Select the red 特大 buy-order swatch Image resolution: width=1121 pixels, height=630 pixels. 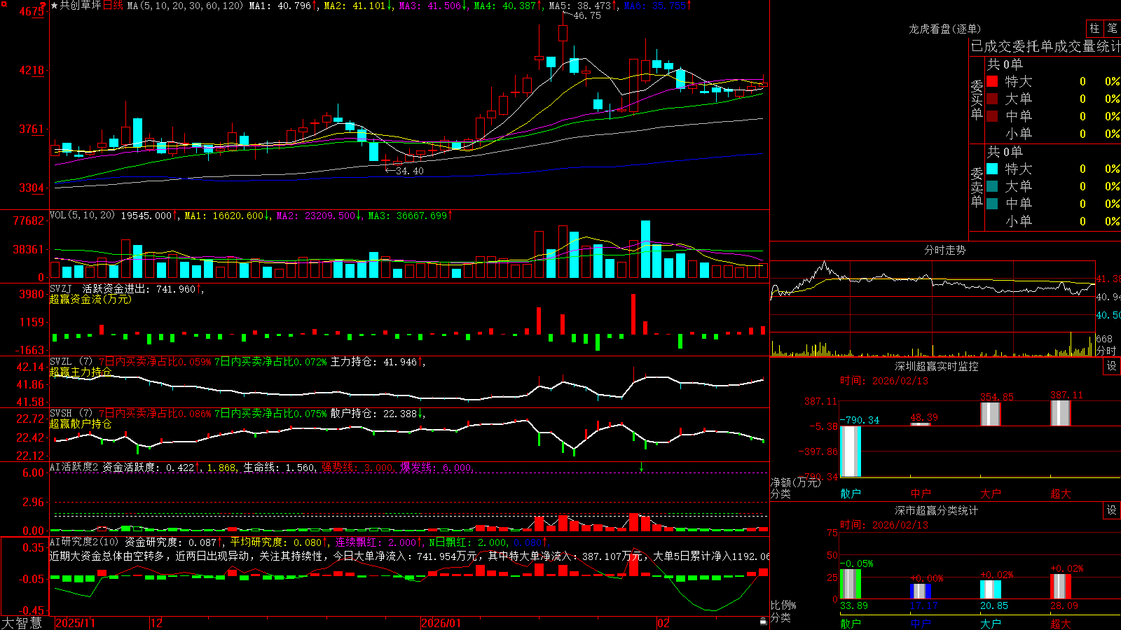tap(992, 81)
